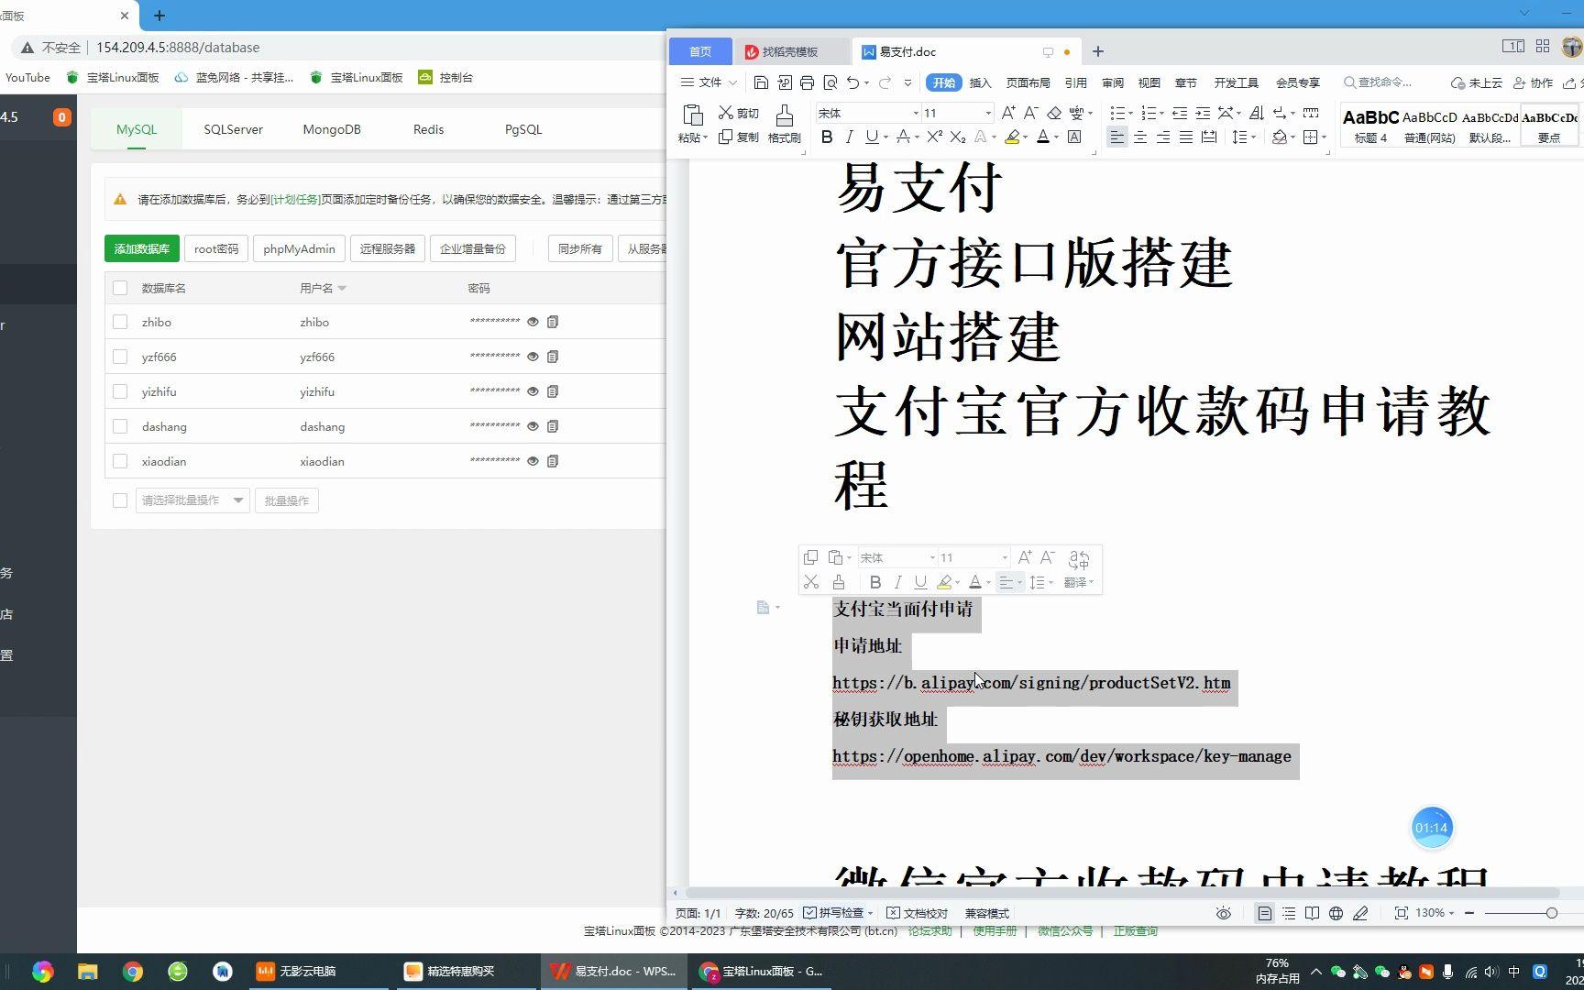
Task: Select the Format Painter (格式刷) tool
Action: click(785, 124)
